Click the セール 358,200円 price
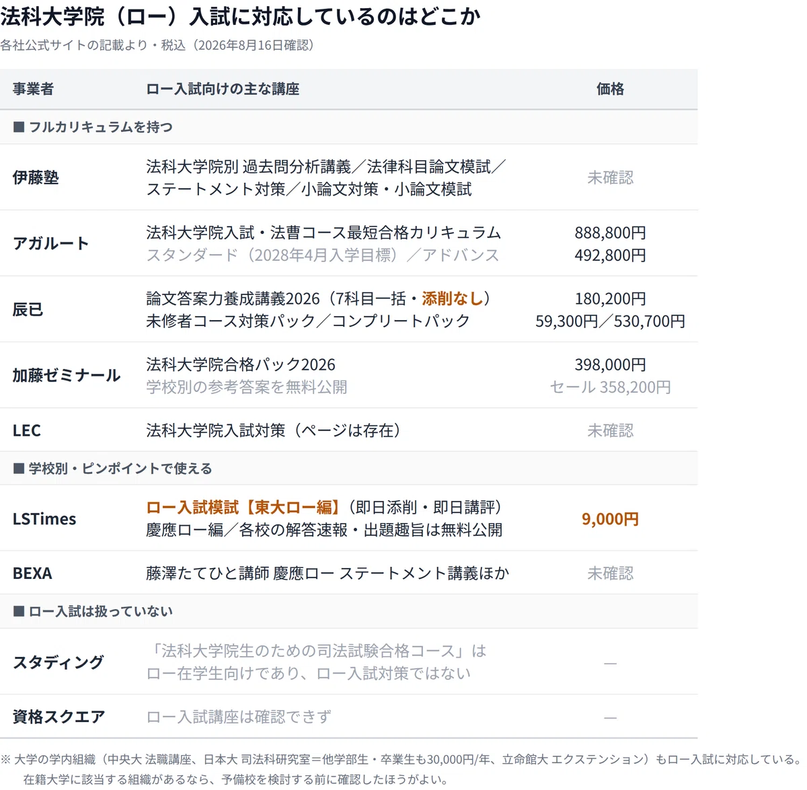Viewport: 807px width, 790px height. (x=610, y=387)
